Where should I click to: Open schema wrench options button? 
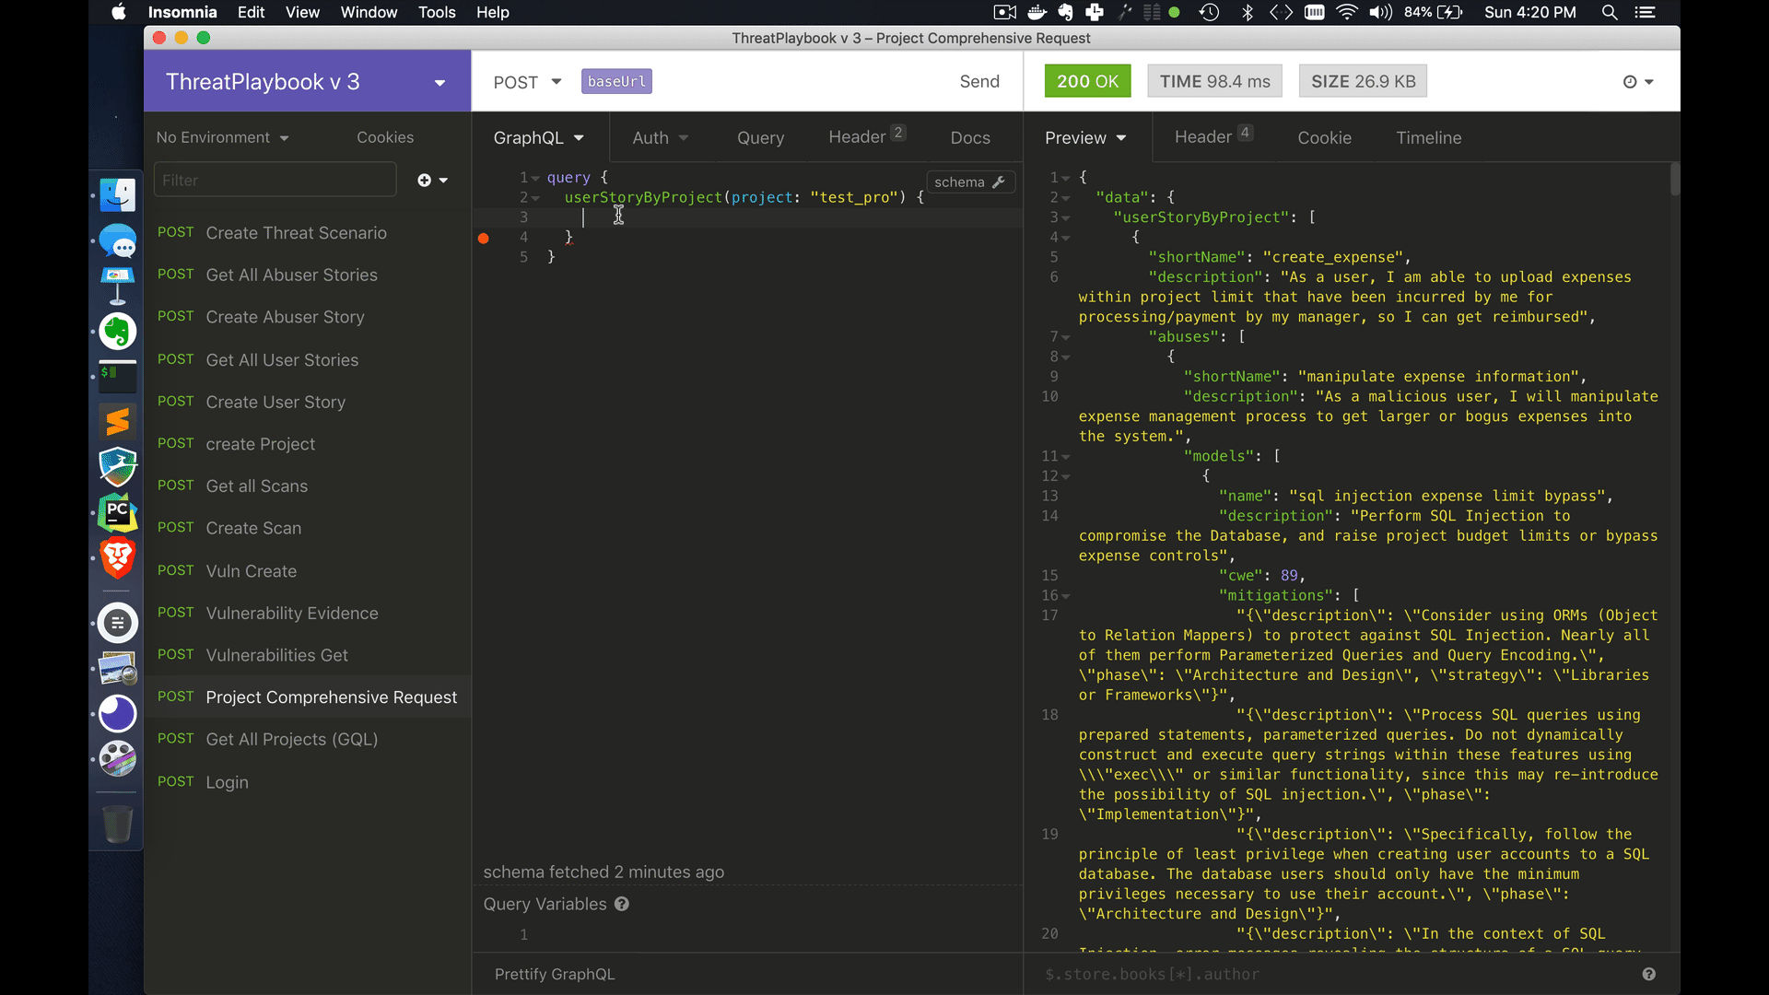(x=970, y=182)
